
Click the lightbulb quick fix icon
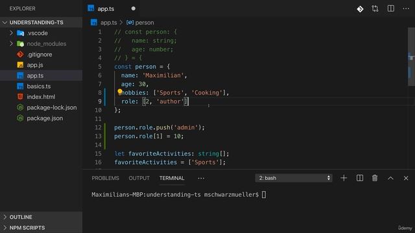pyautogui.click(x=120, y=91)
